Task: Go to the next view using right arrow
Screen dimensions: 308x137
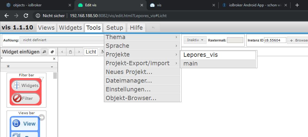Action: 79,52
